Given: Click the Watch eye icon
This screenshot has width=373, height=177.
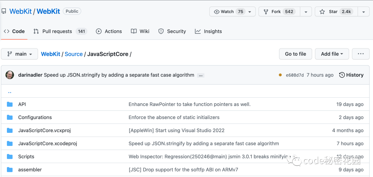Looking at the screenshot, I should (217, 12).
